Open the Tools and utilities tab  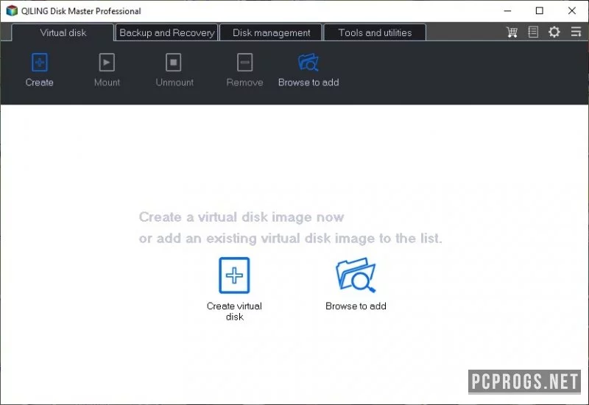[x=375, y=32]
